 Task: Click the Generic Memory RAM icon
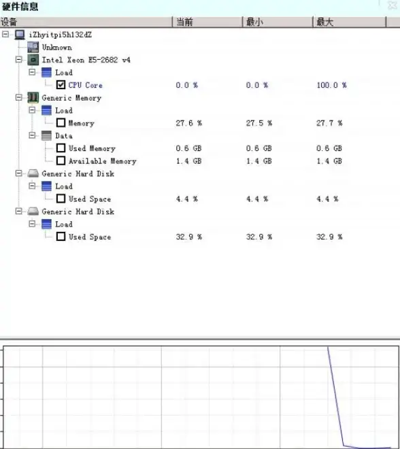coord(33,98)
